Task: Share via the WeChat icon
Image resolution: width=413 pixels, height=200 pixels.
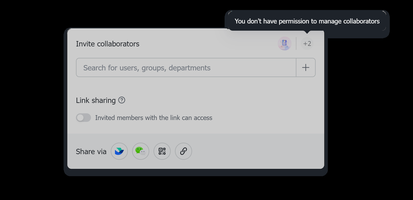Action: tap(141, 151)
